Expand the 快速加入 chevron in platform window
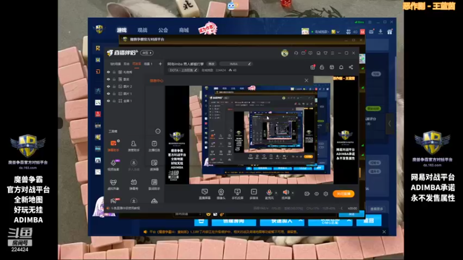The height and width of the screenshot is (260, 463). pos(300,221)
